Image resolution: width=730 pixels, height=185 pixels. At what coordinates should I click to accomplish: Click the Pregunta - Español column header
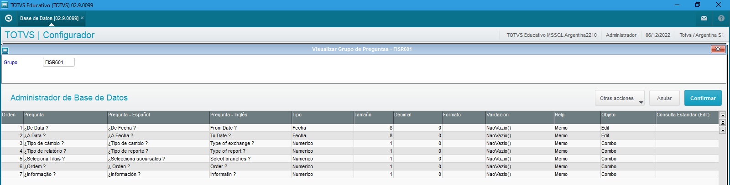(158, 117)
